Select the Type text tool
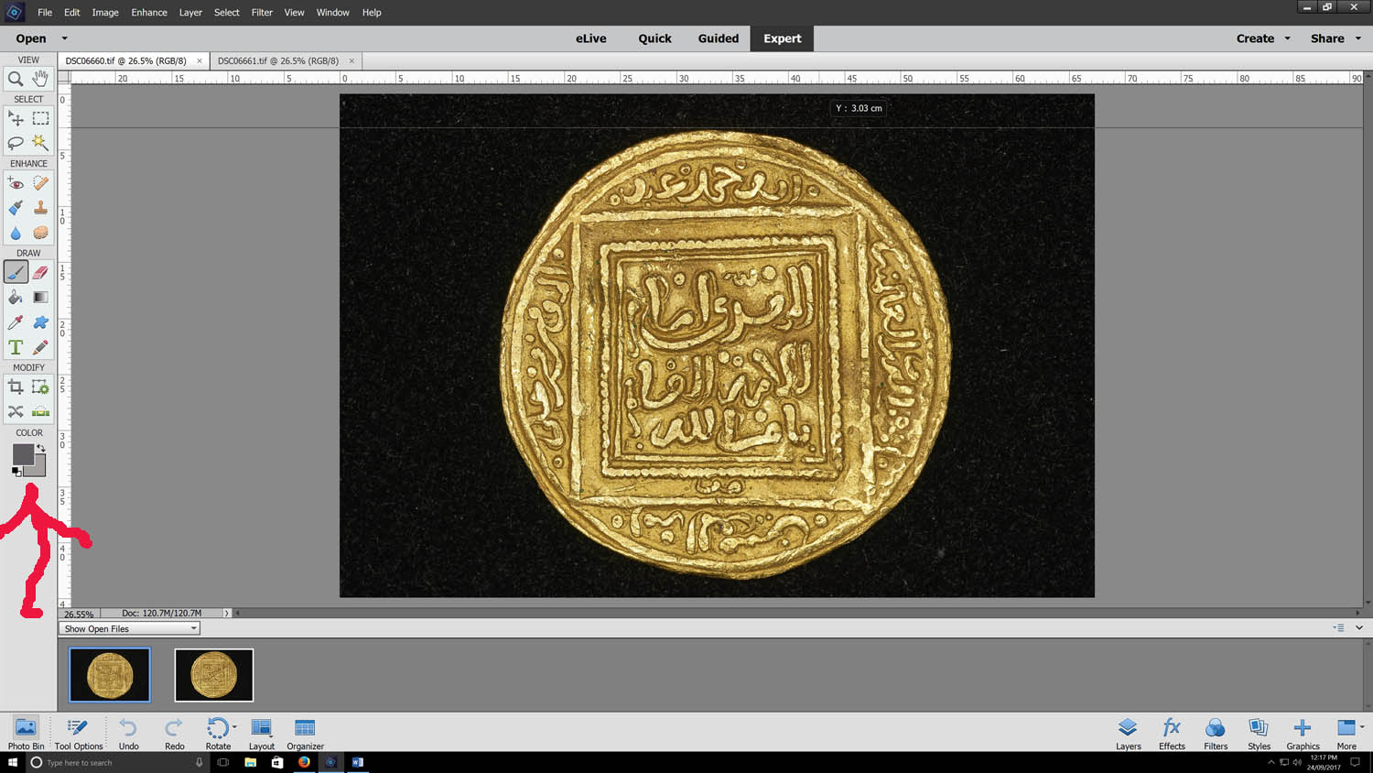The height and width of the screenshot is (773, 1373). pos(16,347)
